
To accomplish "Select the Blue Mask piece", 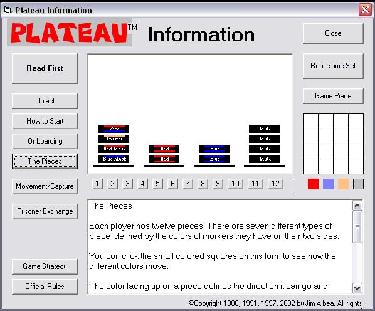I will tap(114, 159).
